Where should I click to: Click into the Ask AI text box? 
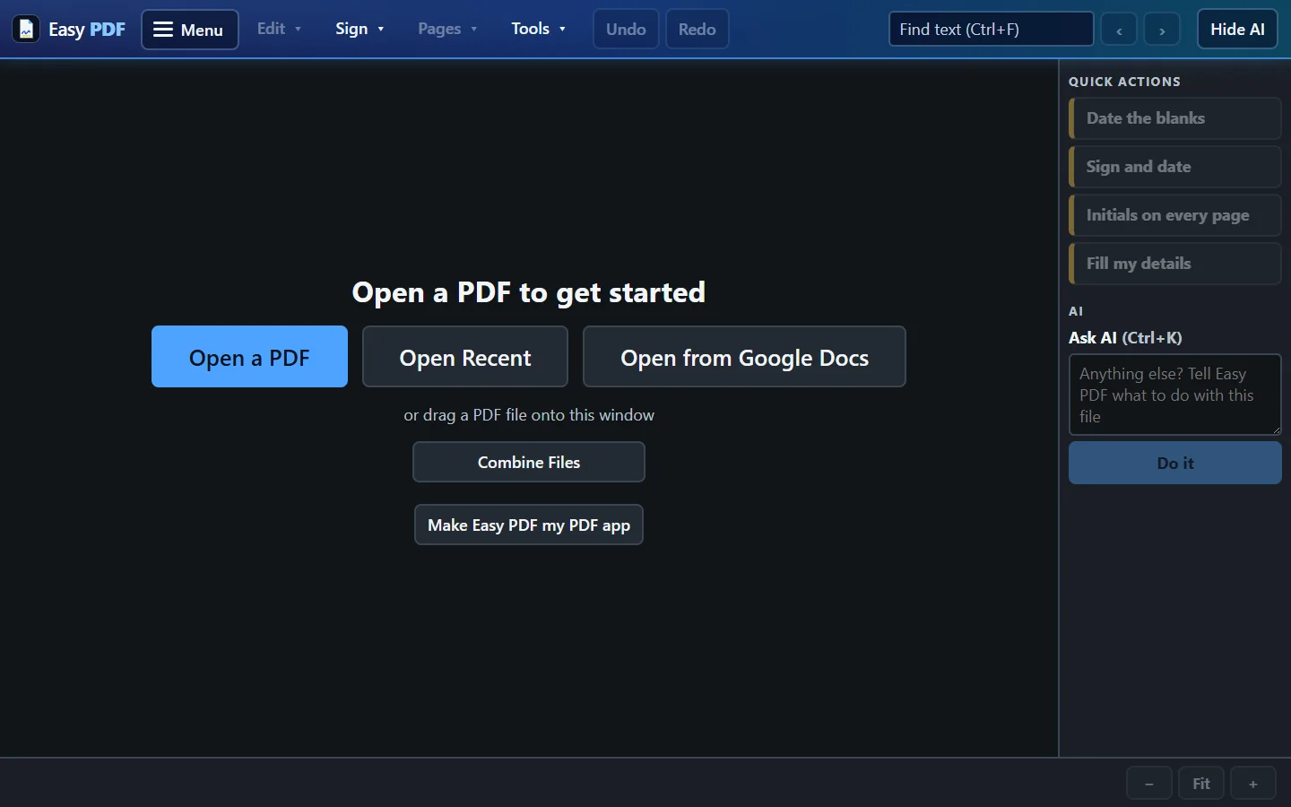point(1174,395)
